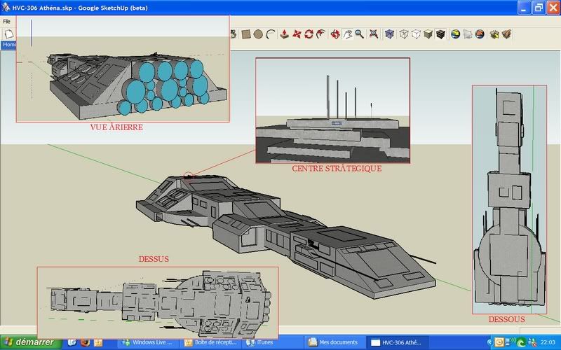Viewport: 561px width, 350px height.
Task: Click the system tray clock showing 22:03
Action: (x=548, y=342)
